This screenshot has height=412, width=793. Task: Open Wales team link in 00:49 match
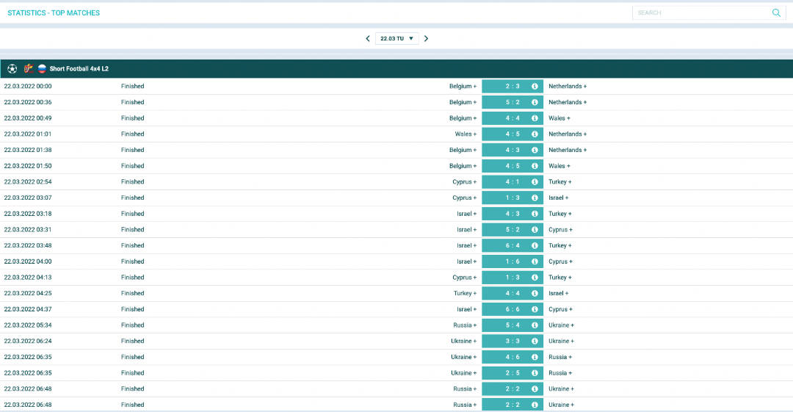coord(559,118)
